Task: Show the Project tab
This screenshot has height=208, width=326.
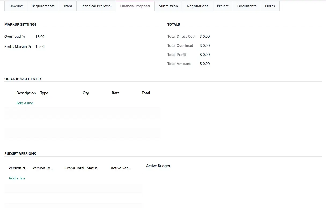Action: [223, 6]
